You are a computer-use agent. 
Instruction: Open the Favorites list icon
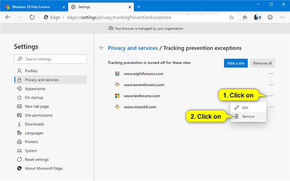[x=245, y=17]
